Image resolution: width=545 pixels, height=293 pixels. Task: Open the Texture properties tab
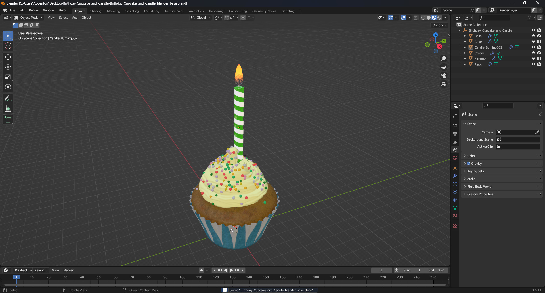click(455, 226)
